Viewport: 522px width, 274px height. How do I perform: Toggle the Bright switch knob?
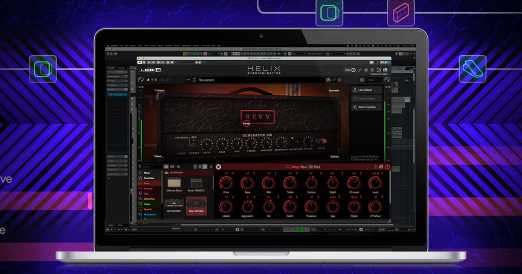(x=332, y=183)
